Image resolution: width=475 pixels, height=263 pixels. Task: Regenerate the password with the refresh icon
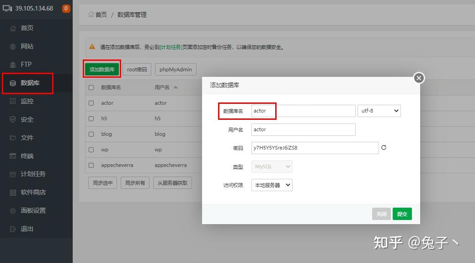[384, 148]
